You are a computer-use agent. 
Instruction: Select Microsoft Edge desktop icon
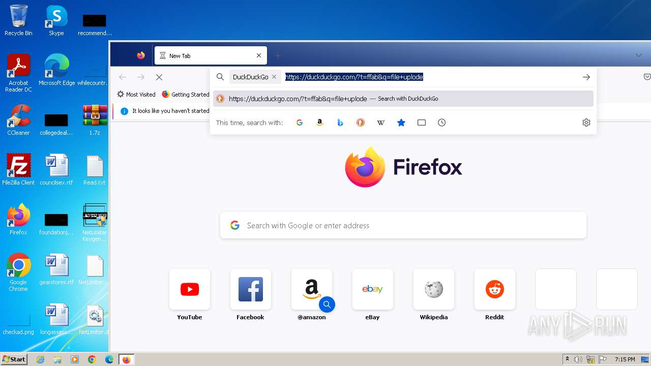tap(56, 70)
